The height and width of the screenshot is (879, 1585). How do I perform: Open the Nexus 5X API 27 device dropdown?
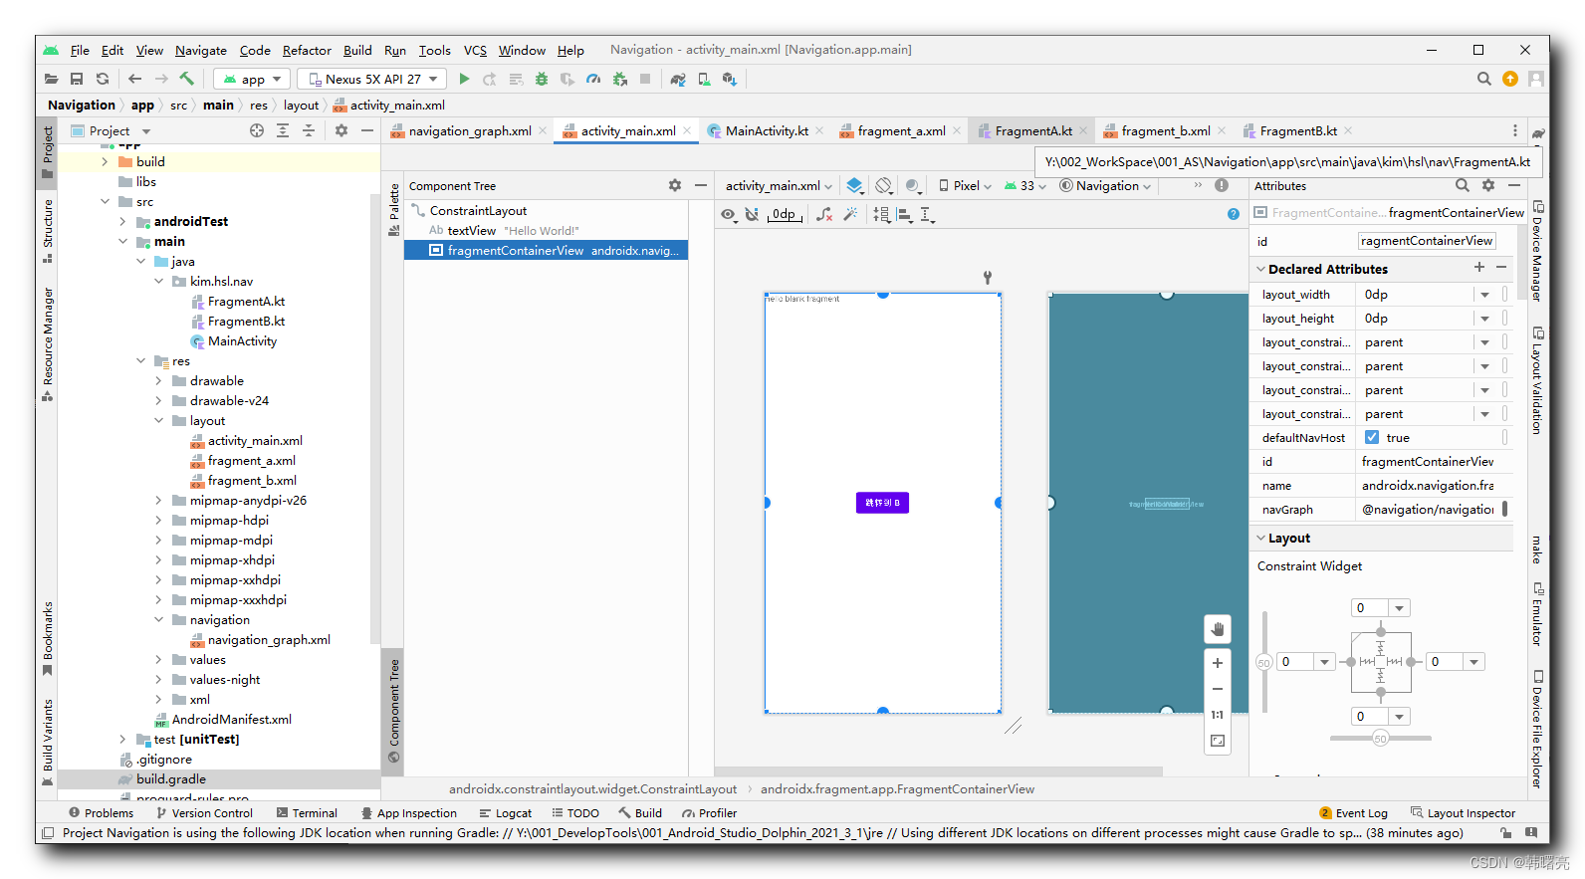(372, 79)
